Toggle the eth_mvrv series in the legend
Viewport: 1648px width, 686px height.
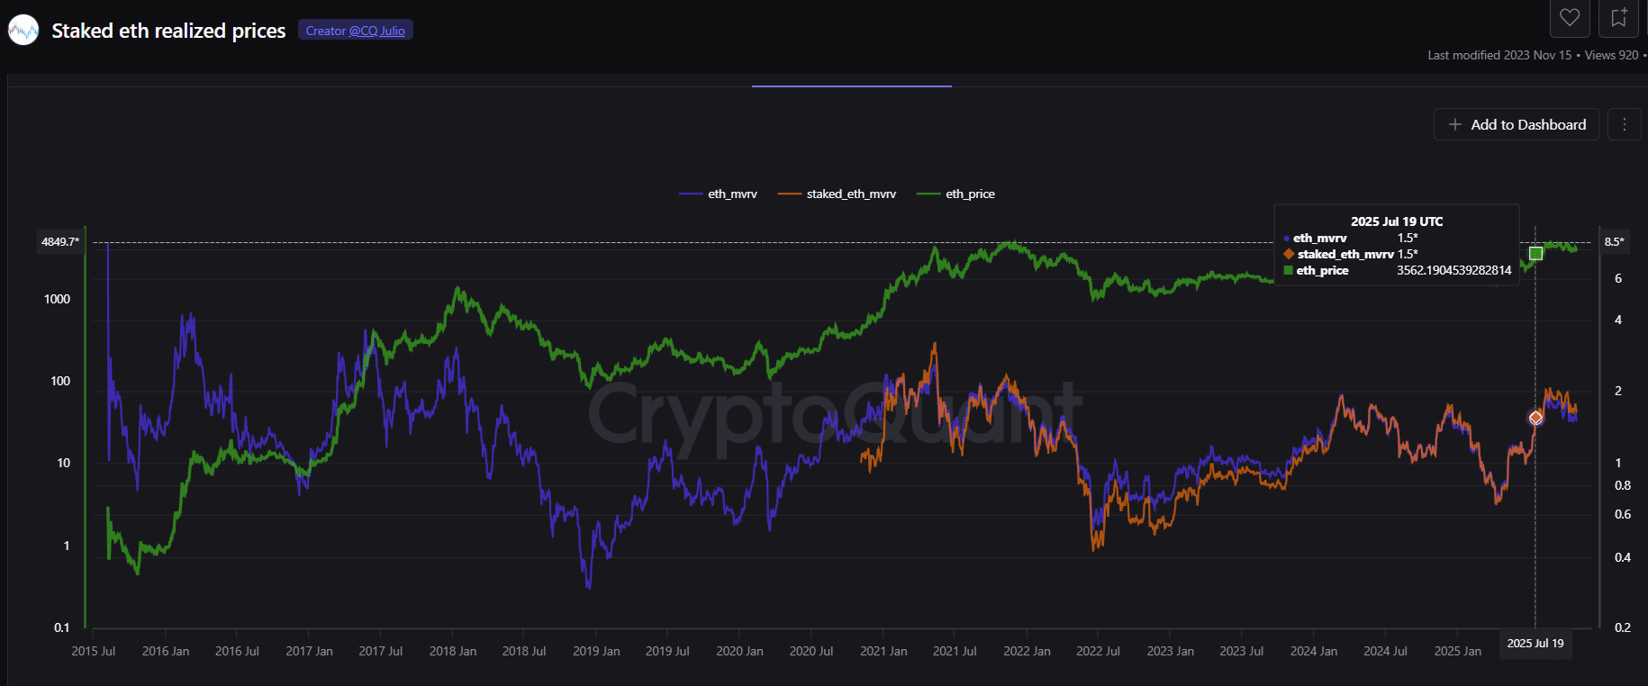coord(718,194)
